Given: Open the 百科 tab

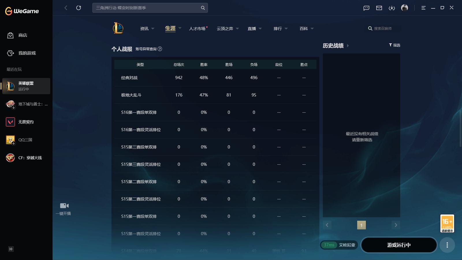Looking at the screenshot, I should point(304,29).
